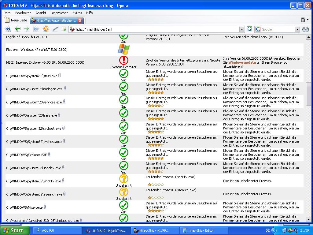Click the Windows logo icon in the Platform row
The width and height of the screenshot is (313, 235).
pos(123,49)
